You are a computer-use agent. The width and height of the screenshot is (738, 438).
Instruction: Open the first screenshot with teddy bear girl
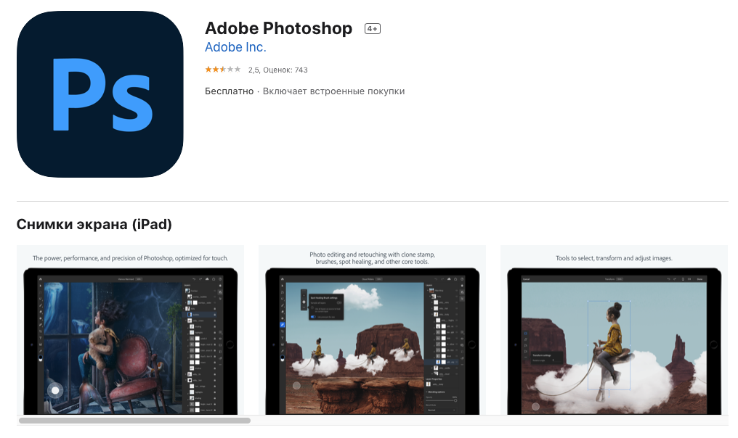coord(130,330)
